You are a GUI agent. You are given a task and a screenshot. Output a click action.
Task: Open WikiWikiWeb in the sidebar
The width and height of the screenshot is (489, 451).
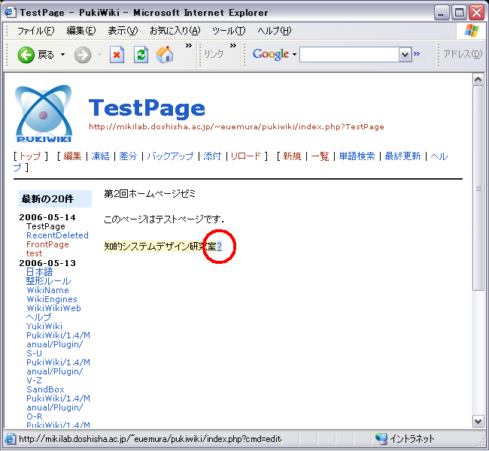click(x=53, y=308)
